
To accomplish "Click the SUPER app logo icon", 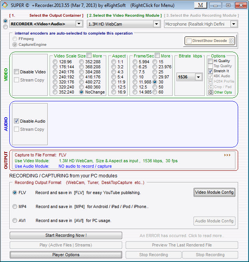I will coord(5,5).
